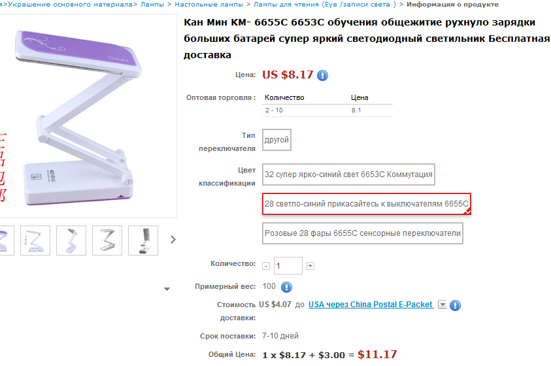Increase quantity with the plus button
The height and width of the screenshot is (366, 551).
pyautogui.click(x=310, y=266)
